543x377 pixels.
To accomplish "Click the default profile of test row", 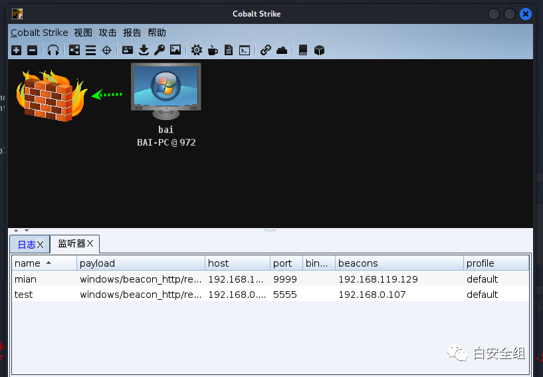I will tap(482, 295).
